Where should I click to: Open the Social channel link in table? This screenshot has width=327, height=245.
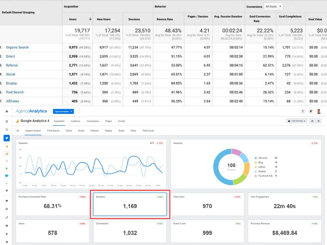[x=11, y=74]
